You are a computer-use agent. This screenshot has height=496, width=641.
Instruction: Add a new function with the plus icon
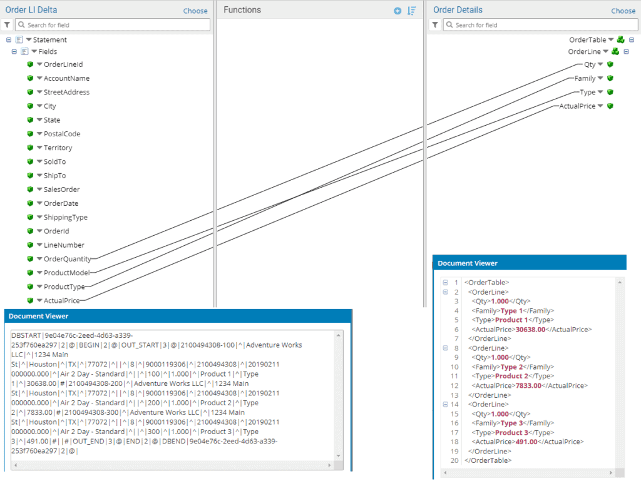click(x=397, y=11)
